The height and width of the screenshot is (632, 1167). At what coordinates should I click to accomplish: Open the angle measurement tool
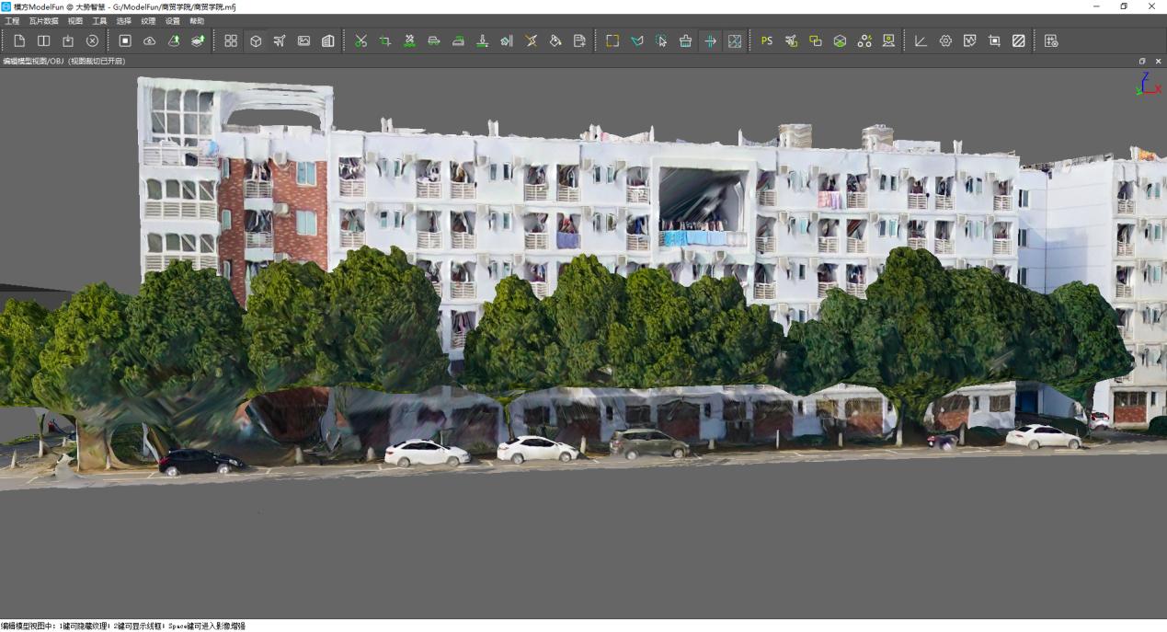921,40
